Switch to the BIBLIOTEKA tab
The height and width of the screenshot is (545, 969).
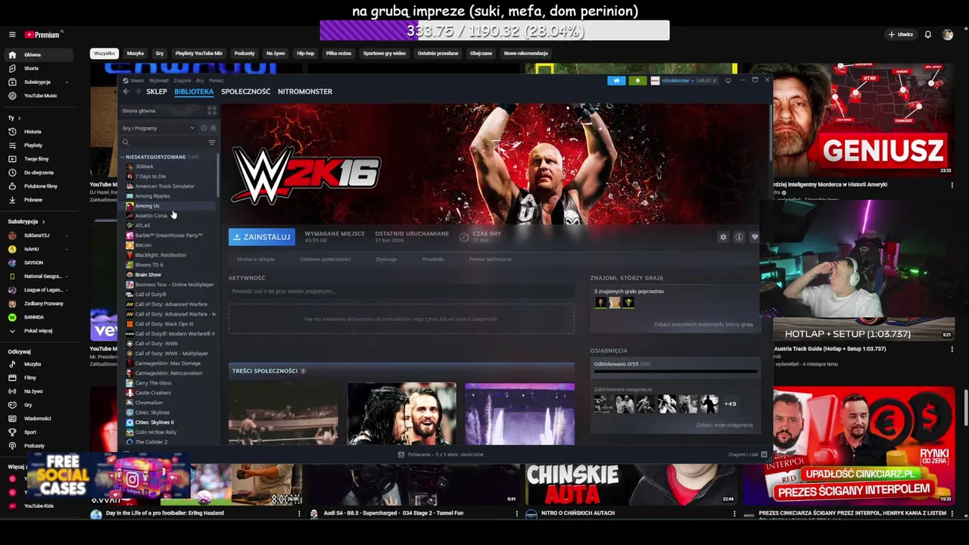194,92
